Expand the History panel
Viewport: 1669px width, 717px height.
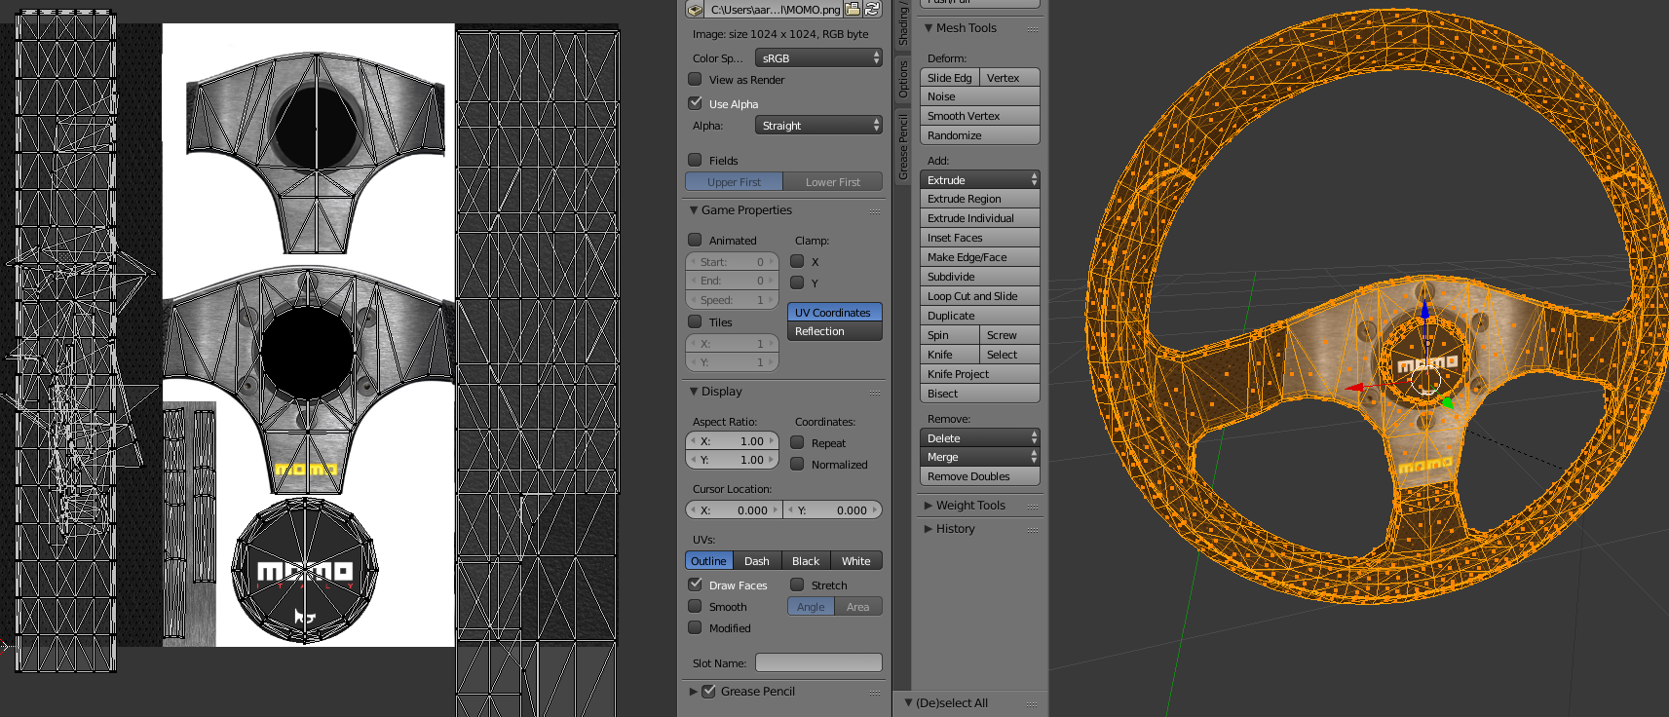tap(929, 529)
